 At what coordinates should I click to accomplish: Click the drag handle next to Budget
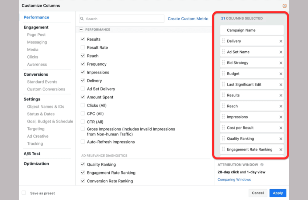click(x=223, y=74)
